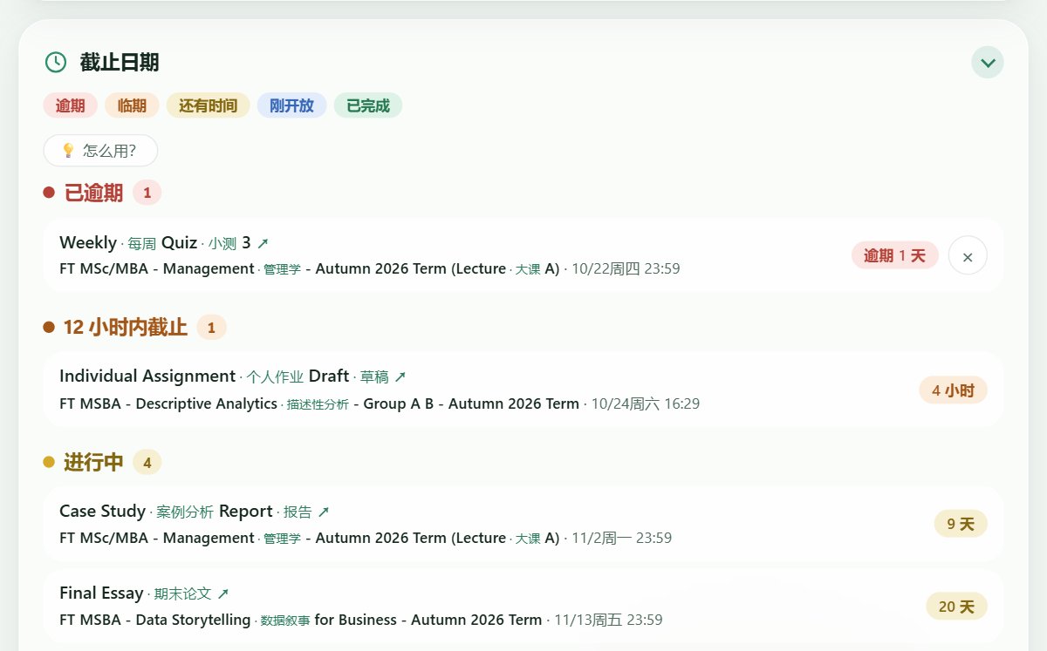Open external link arrow for Final Essay
Viewport: 1047px width, 651px height.
(x=223, y=594)
